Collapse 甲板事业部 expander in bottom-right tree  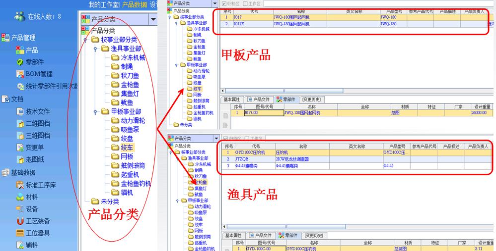coord(177,201)
